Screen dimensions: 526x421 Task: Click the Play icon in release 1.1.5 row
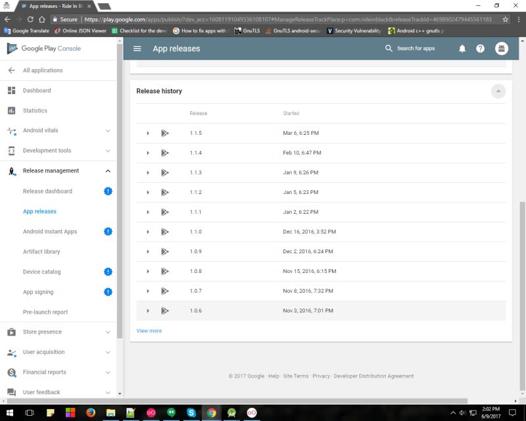164,134
